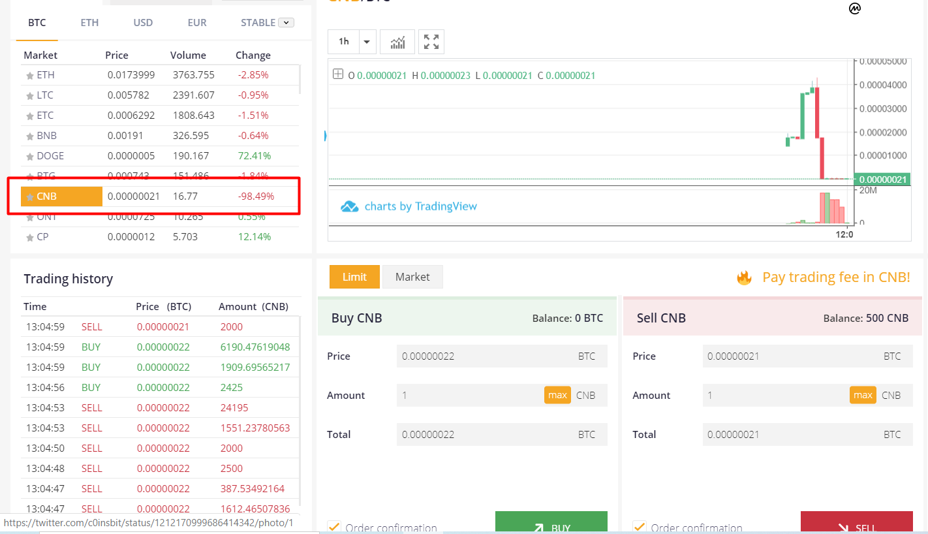Click the Sell CNB Total field
The width and height of the screenshot is (928, 534).
pyautogui.click(x=807, y=435)
